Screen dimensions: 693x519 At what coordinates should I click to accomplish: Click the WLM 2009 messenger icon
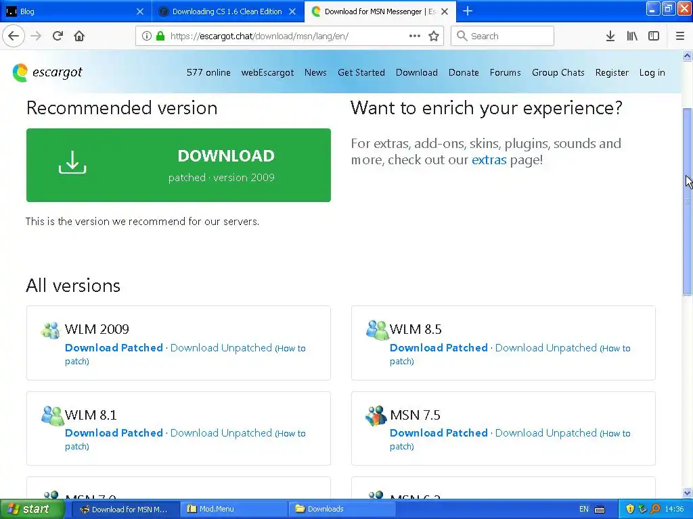(x=50, y=330)
